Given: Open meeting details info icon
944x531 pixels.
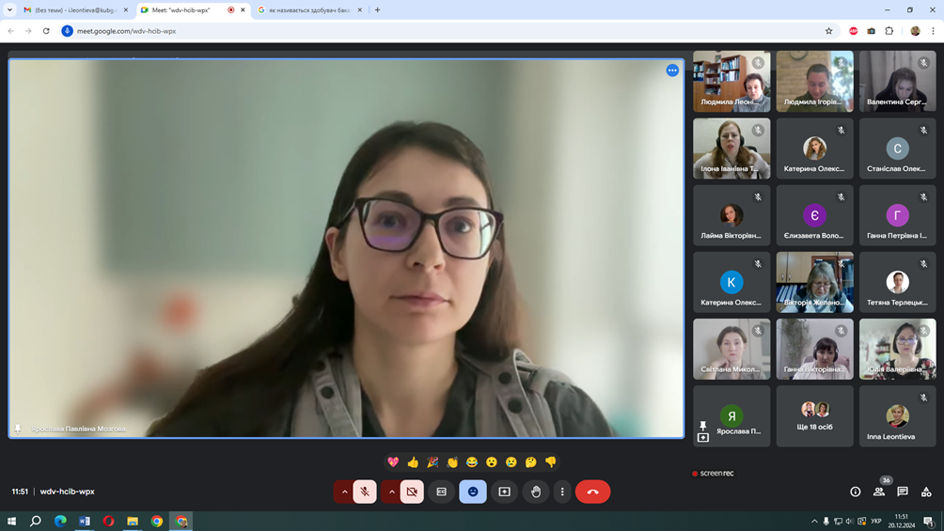Looking at the screenshot, I should [x=855, y=492].
